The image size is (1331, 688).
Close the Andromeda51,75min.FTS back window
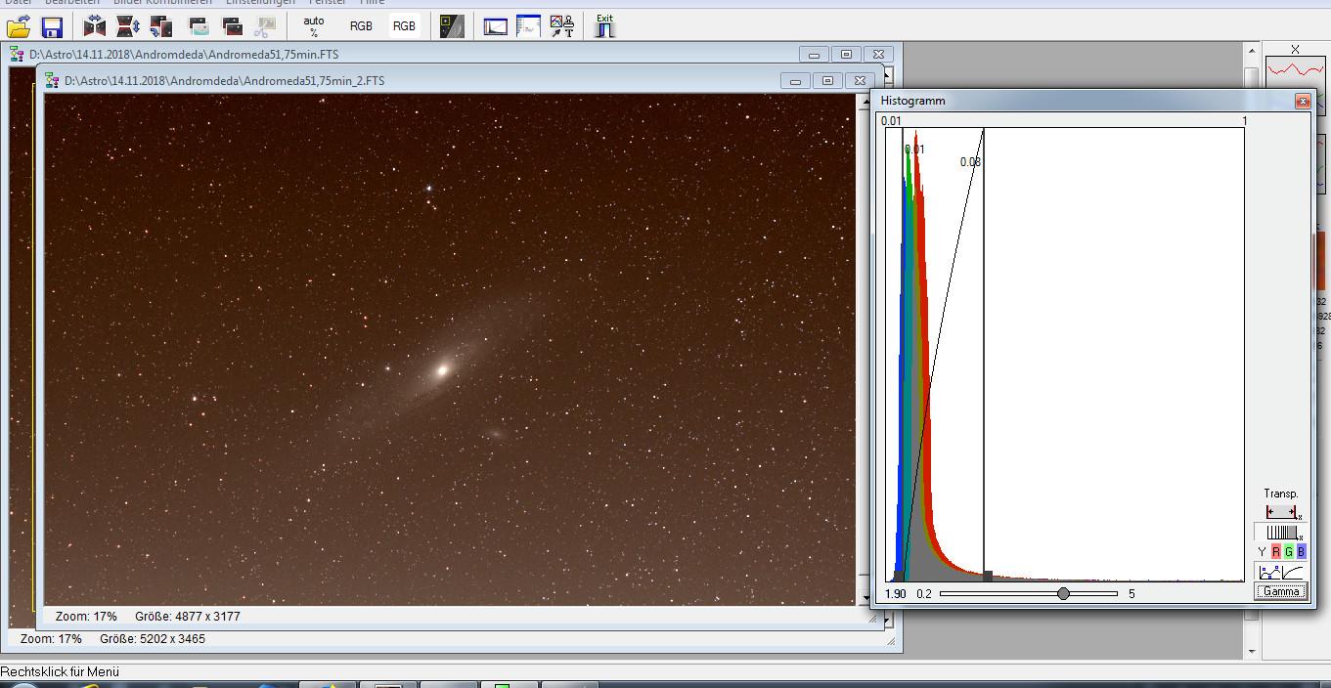coord(878,55)
